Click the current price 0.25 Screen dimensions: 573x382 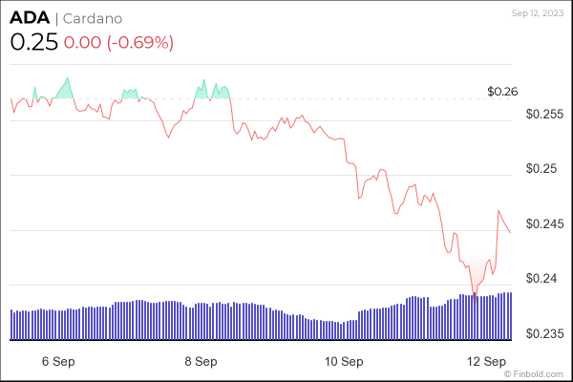[33, 43]
